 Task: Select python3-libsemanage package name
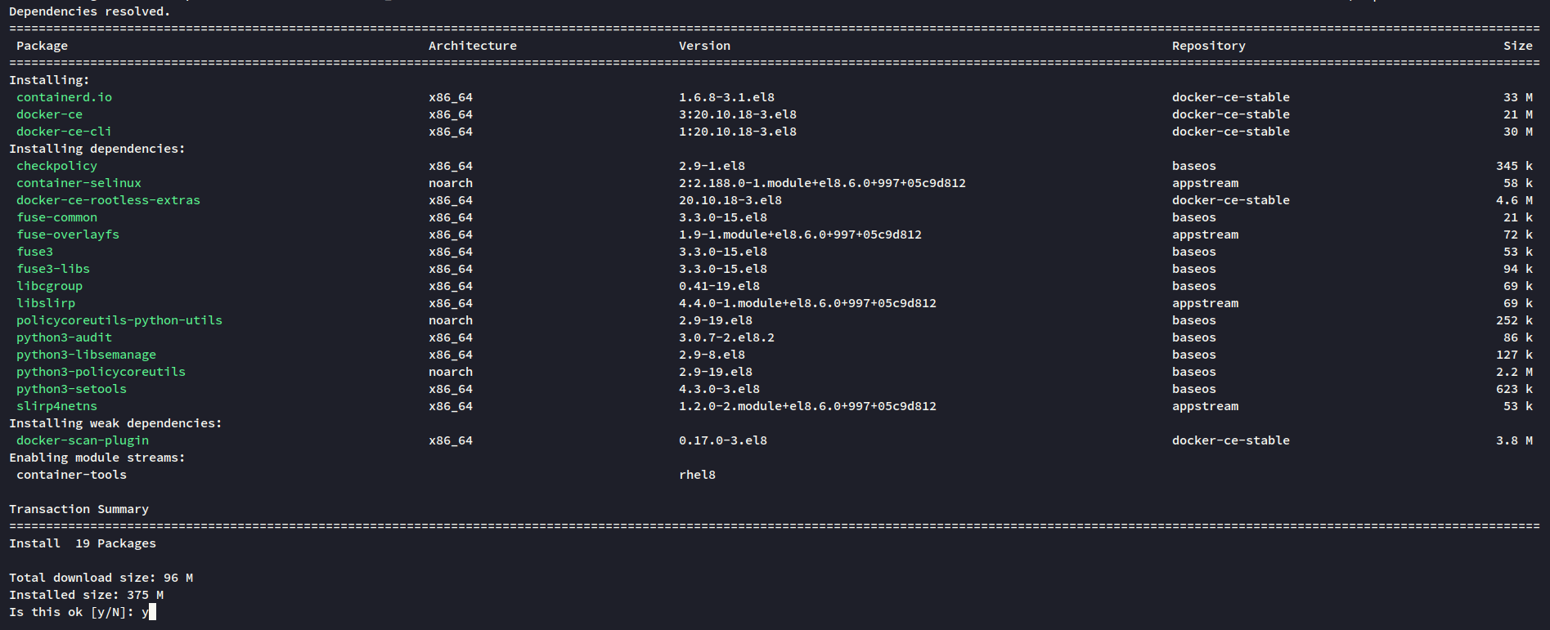pyautogui.click(x=87, y=355)
